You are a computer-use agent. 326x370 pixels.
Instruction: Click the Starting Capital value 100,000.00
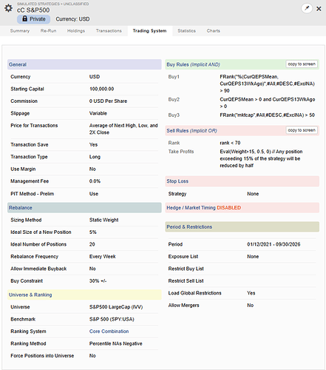(101, 89)
